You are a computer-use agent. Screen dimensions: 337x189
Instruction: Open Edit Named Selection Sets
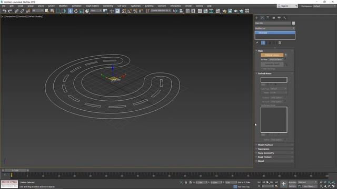tap(147, 11)
